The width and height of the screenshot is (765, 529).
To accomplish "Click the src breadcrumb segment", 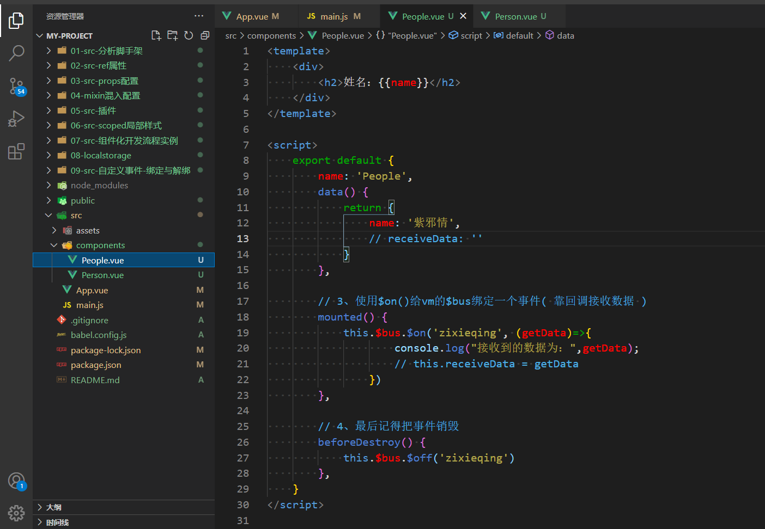I will click(x=231, y=35).
